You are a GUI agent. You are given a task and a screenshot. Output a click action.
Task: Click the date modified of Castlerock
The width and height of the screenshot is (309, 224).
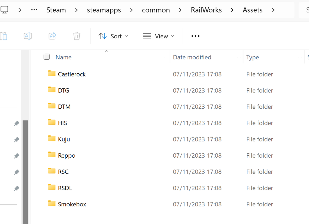197,74
